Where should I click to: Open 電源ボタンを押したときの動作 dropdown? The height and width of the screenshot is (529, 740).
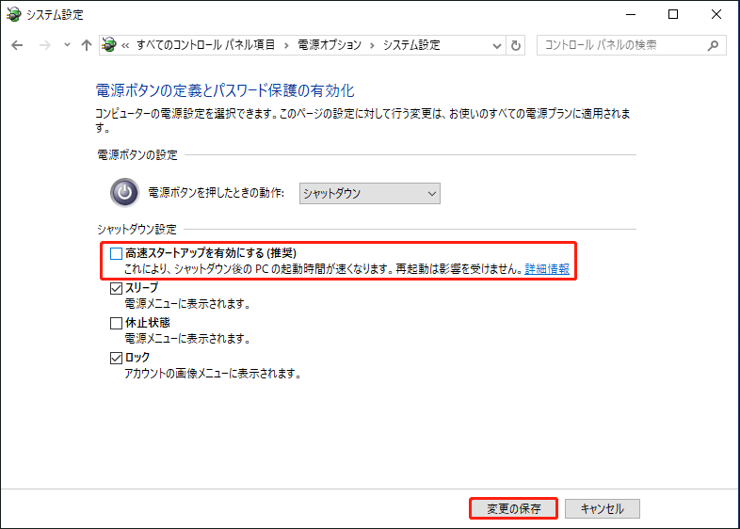[369, 194]
